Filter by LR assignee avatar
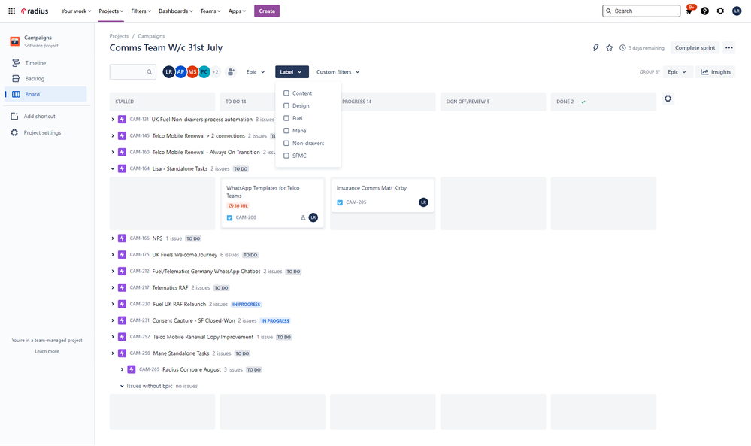 coord(168,72)
